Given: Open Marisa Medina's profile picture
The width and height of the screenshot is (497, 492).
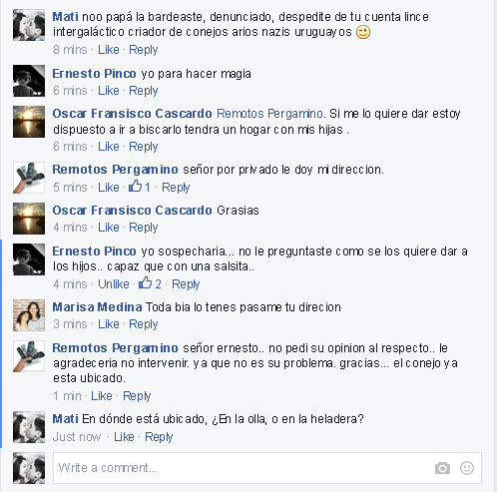Looking at the screenshot, I should (29, 315).
